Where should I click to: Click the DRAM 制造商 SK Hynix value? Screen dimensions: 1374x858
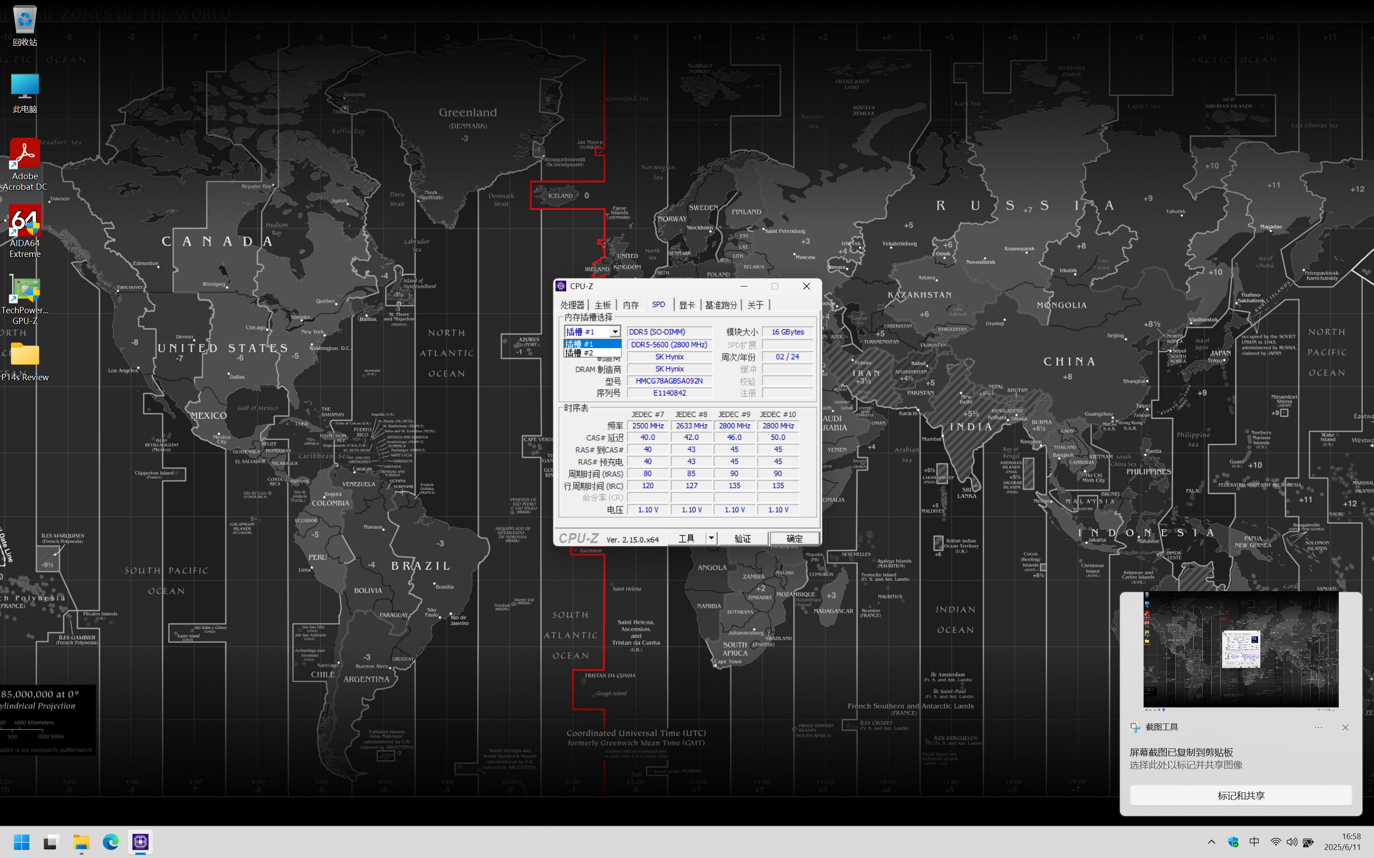(x=670, y=369)
